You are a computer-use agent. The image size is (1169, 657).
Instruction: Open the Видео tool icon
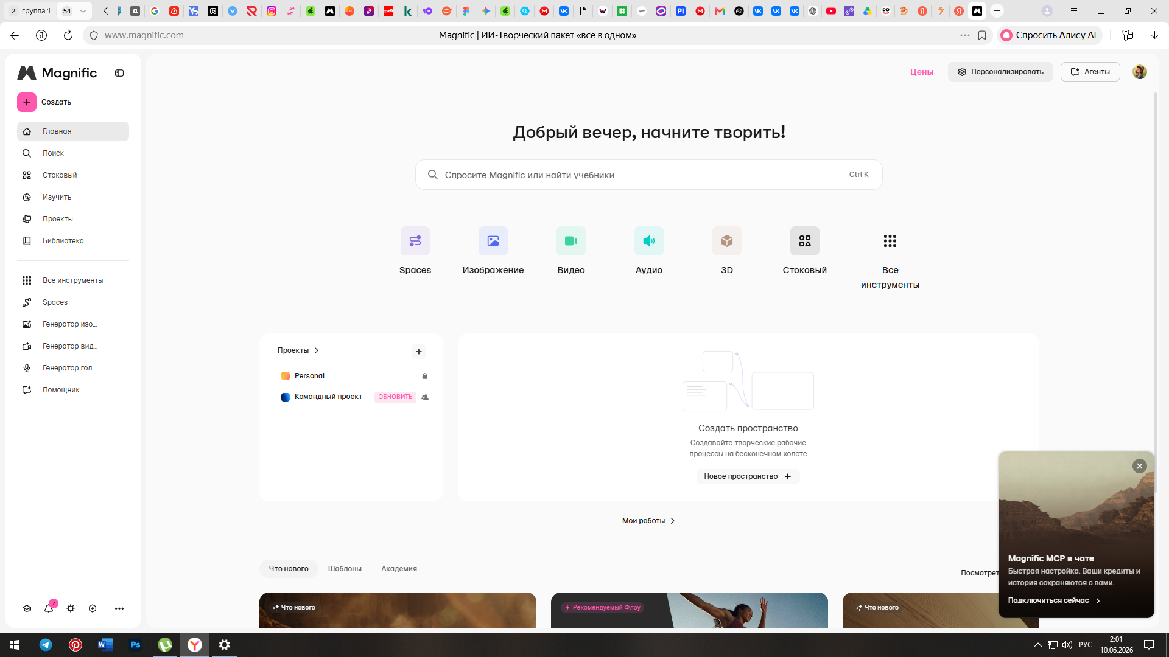coord(571,241)
